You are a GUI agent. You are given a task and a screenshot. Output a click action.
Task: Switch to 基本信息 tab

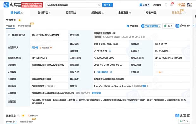coord(17,13)
